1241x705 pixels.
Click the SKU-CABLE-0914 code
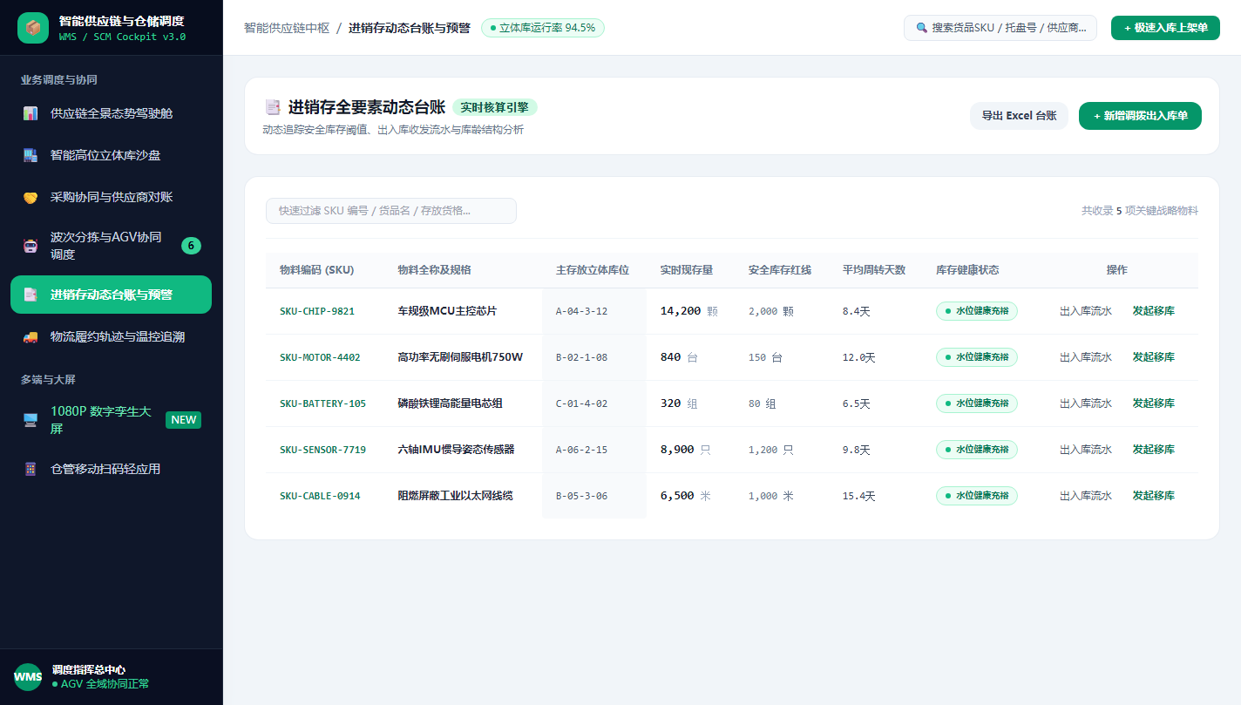click(320, 496)
